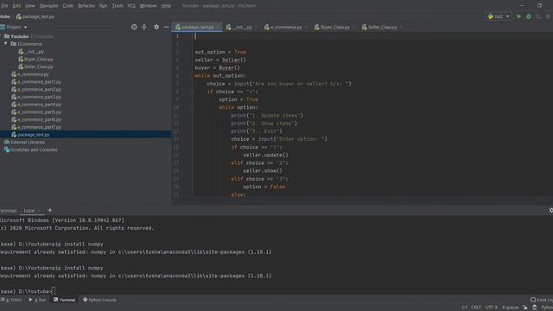This screenshot has height=311, width=553.
Task: Open the VCS menu
Action: pos(131,6)
